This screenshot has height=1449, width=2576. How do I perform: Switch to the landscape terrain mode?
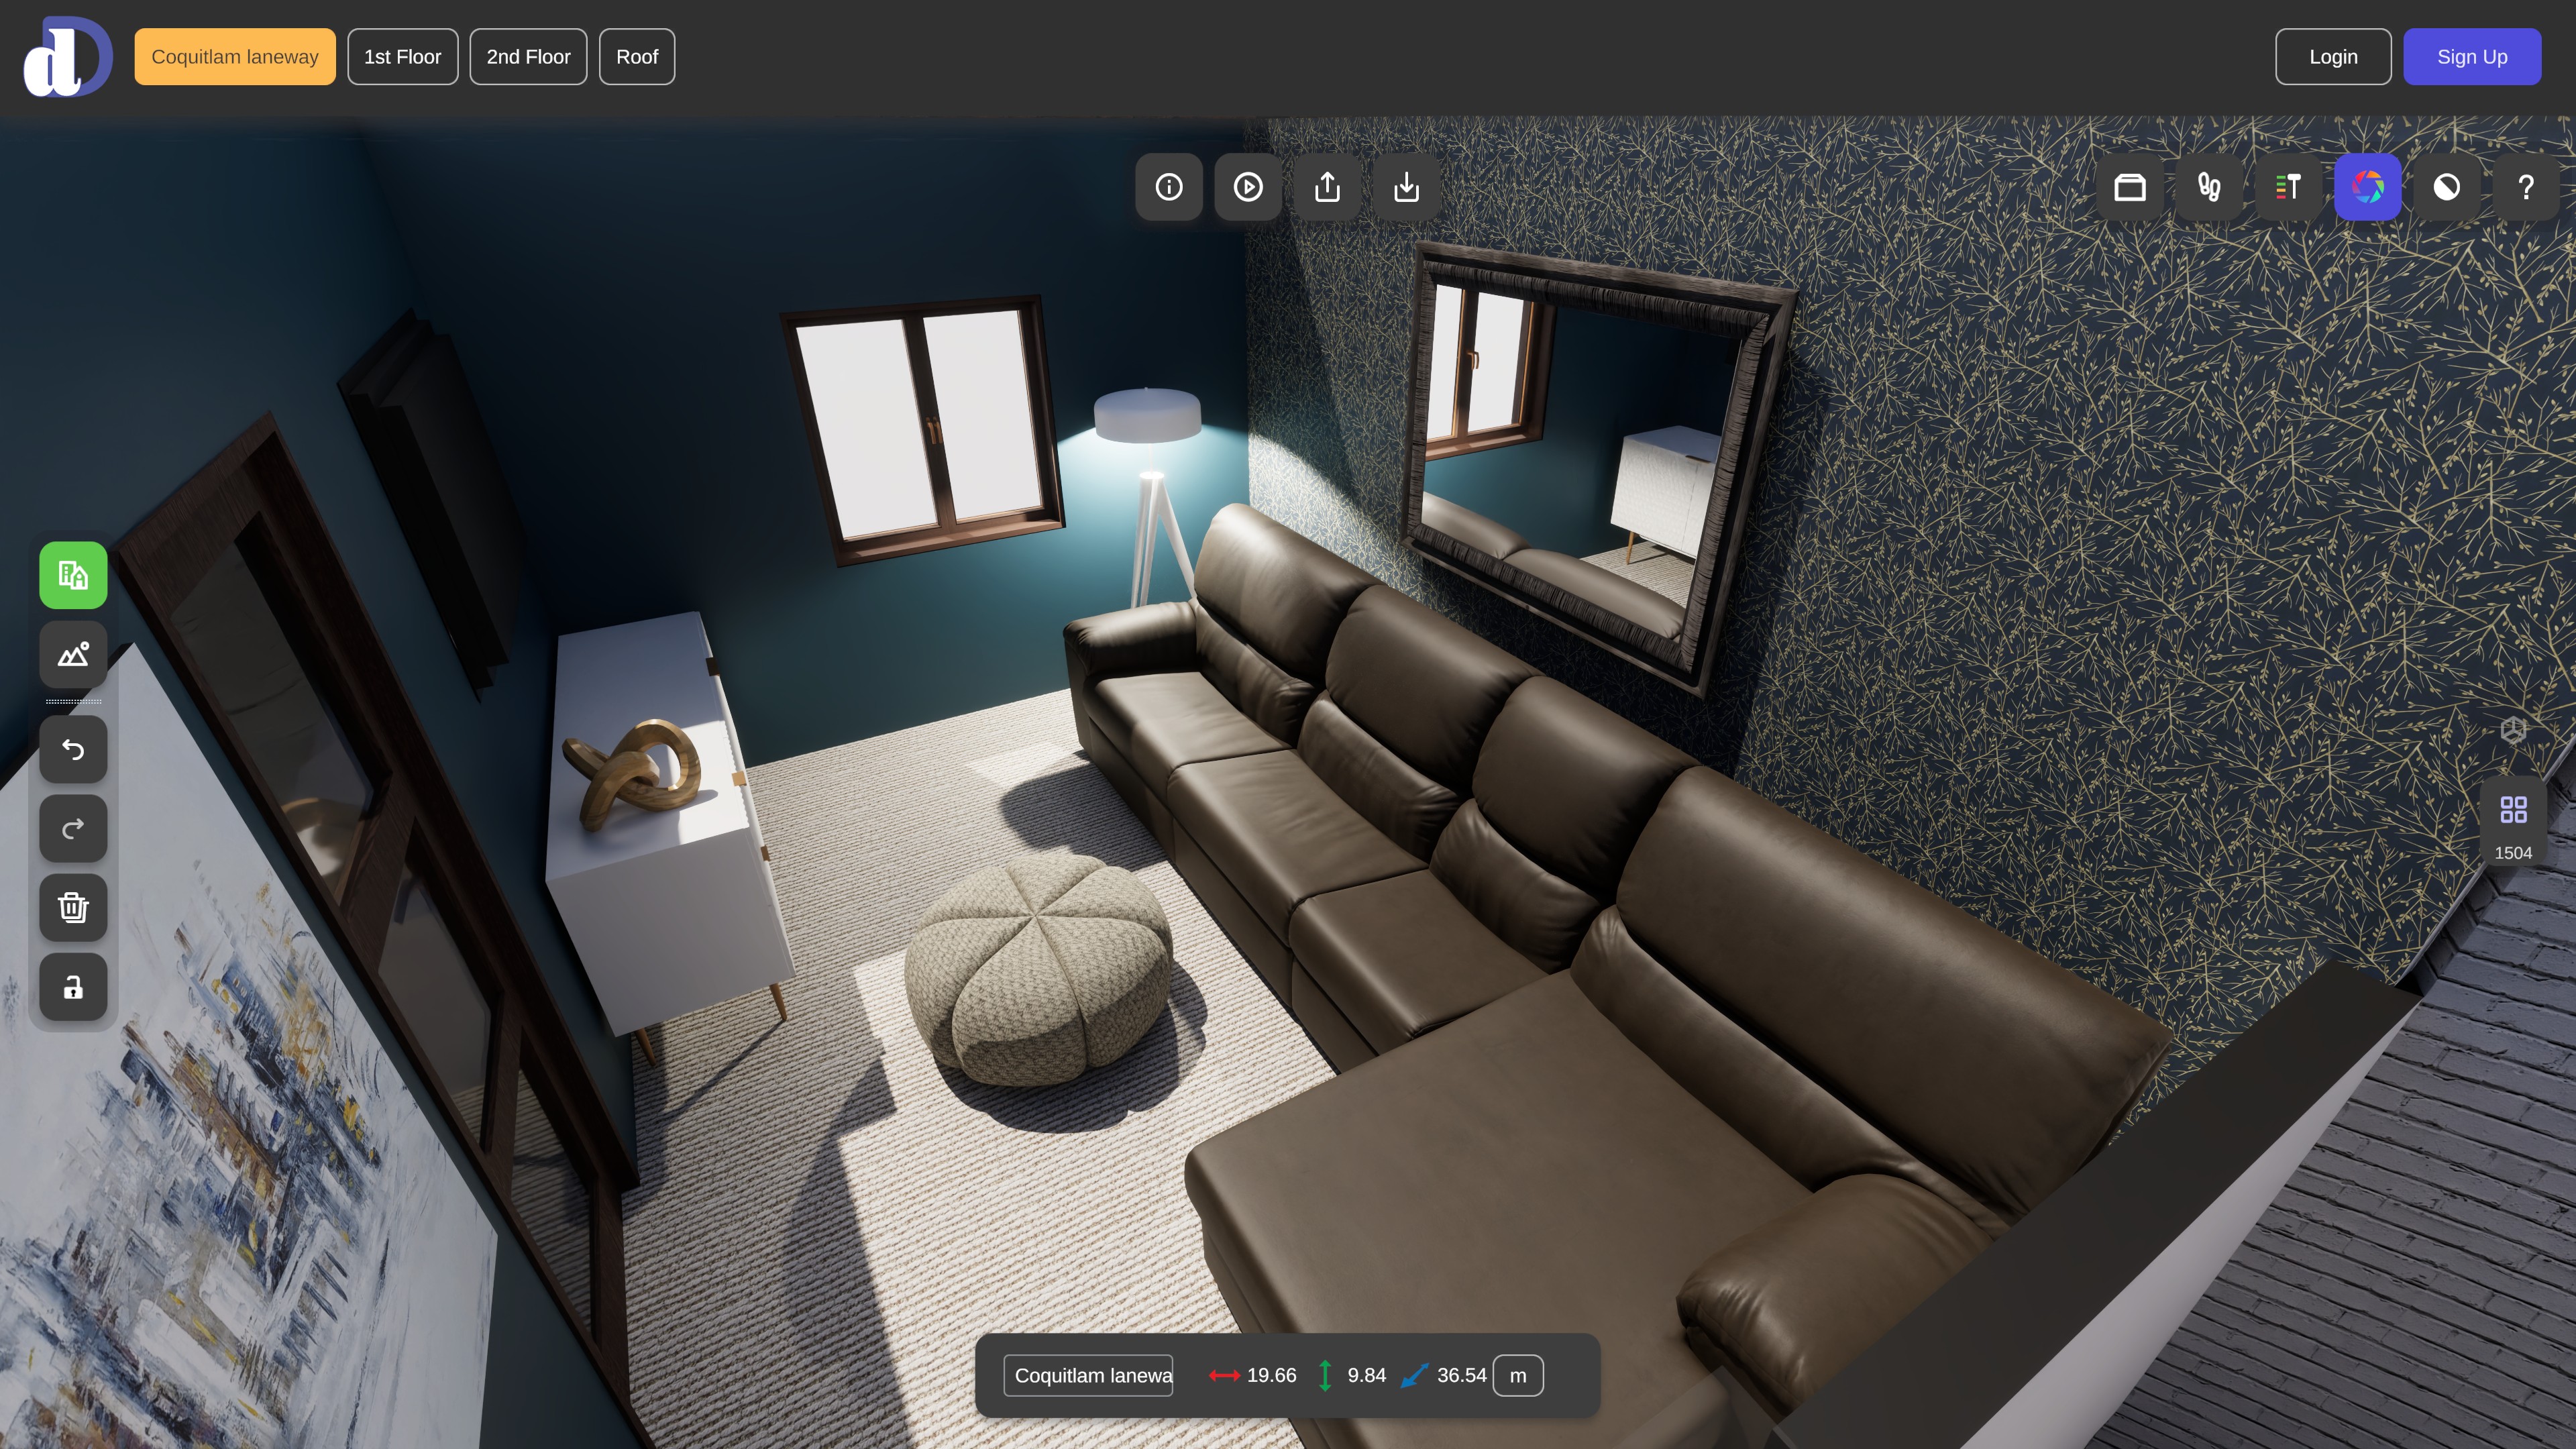pyautogui.click(x=73, y=655)
